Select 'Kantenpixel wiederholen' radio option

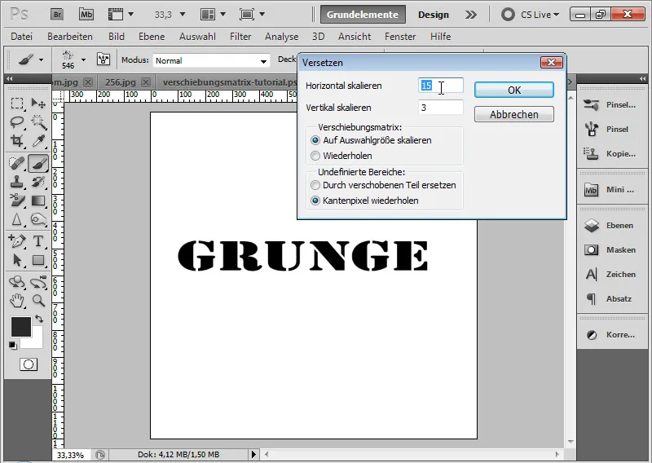pyautogui.click(x=315, y=201)
